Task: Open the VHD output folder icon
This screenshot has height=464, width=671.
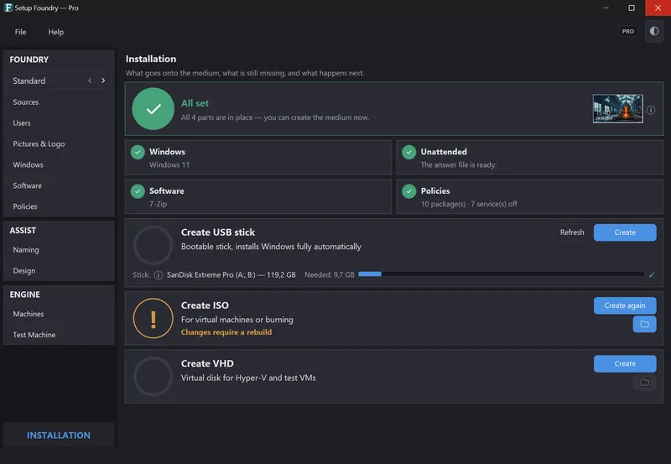Action: (x=644, y=383)
